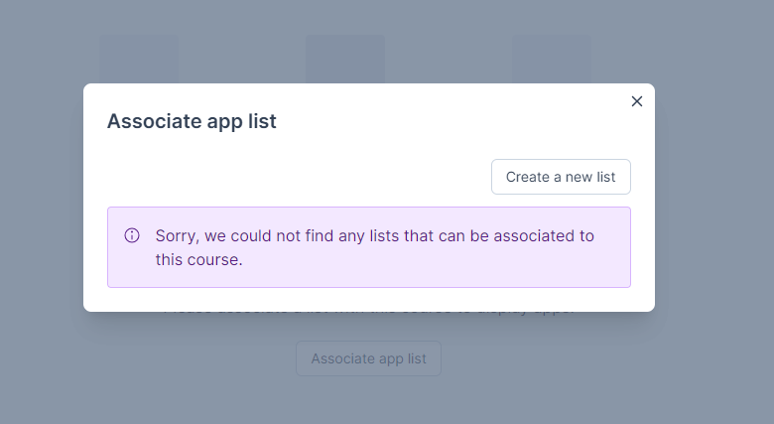The height and width of the screenshot is (424, 774).
Task: Click the words 'this course.' in alert
Action: pyautogui.click(x=198, y=259)
